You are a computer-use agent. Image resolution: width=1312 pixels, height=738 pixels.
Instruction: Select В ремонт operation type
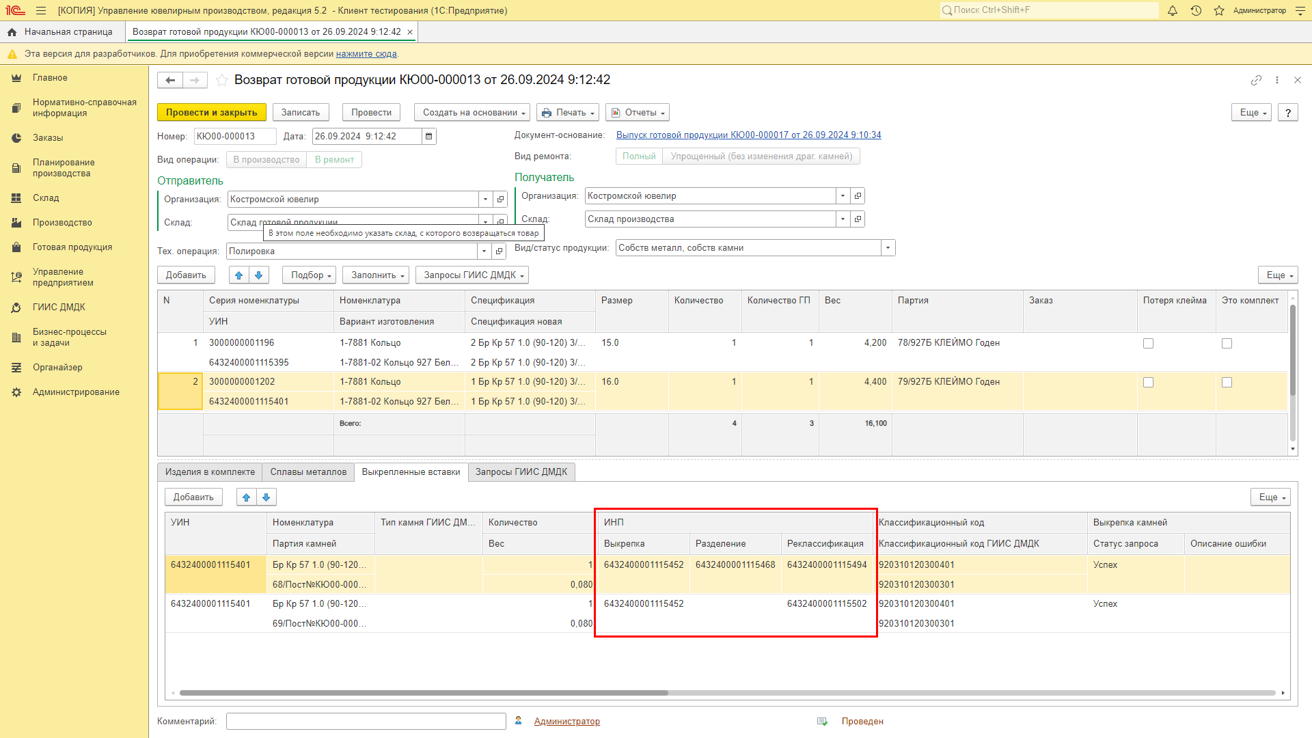pyautogui.click(x=334, y=160)
